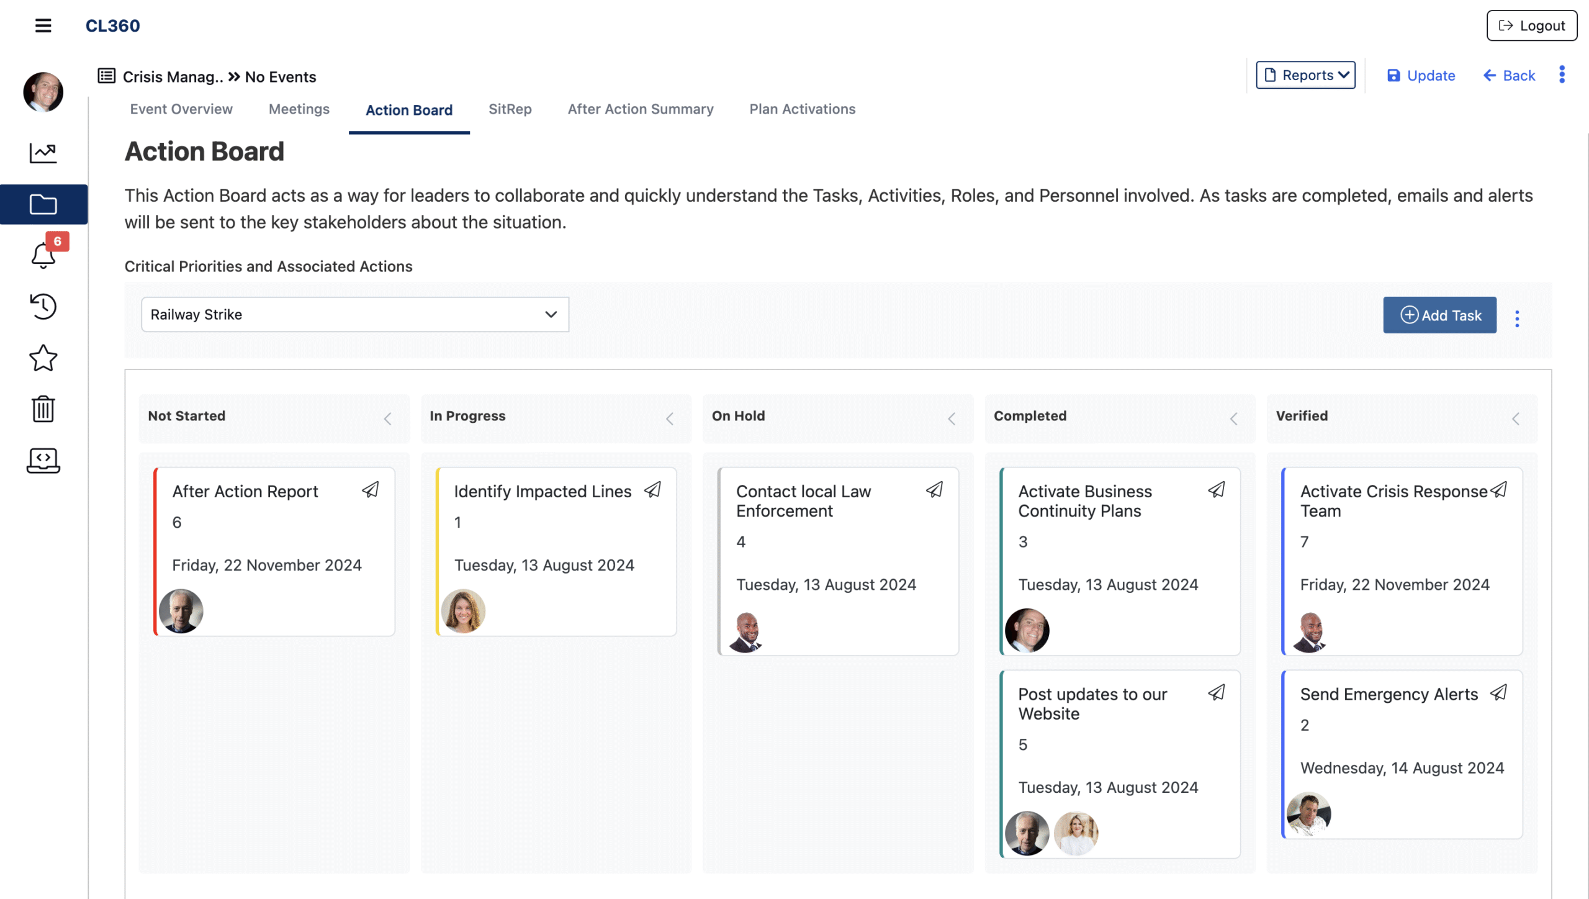Open the After Action Summary tab
Viewport: 1589px width, 899px height.
640,109
